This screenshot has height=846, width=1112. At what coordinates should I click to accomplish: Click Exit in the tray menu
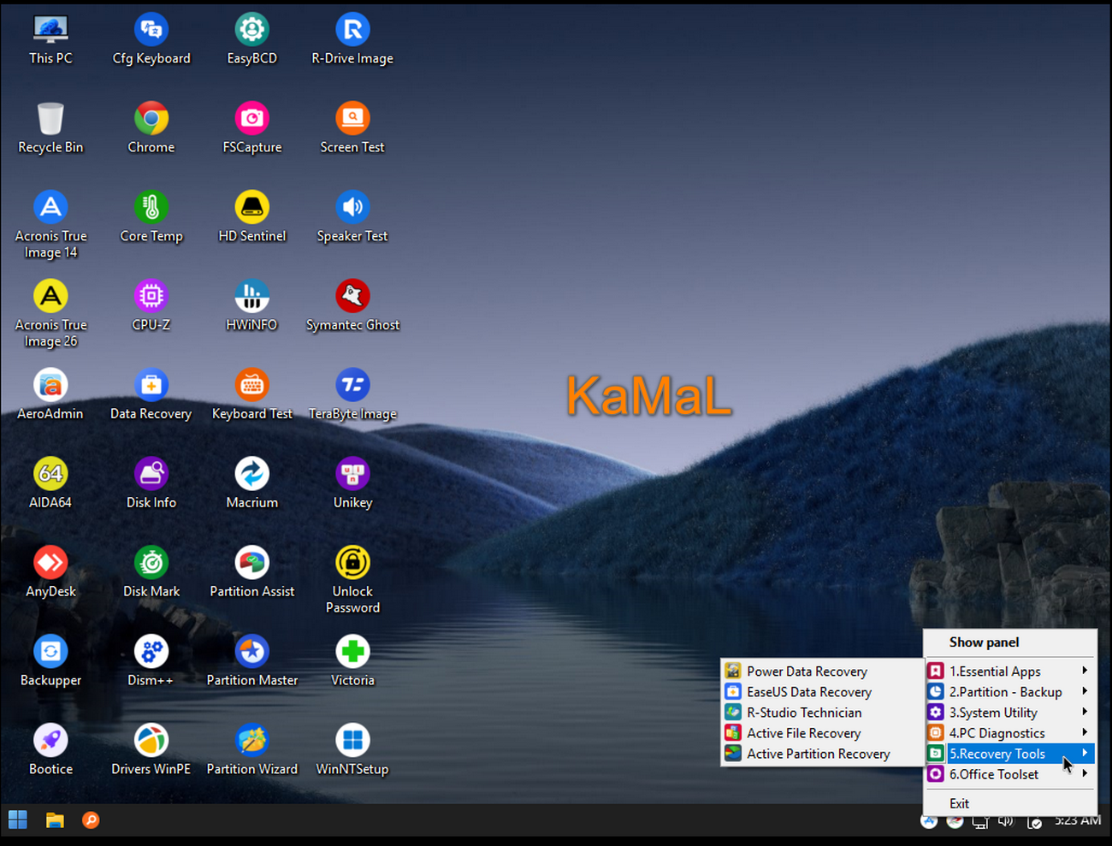click(1009, 803)
